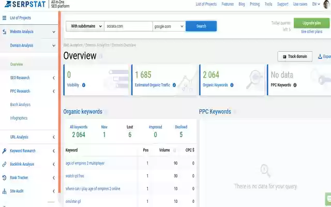Click the blue Search button
Viewport: 331px width, 207px height.
pos(201,26)
